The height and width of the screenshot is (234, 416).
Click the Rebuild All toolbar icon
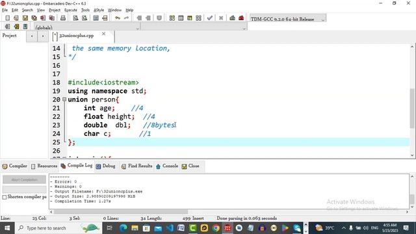pos(198,18)
